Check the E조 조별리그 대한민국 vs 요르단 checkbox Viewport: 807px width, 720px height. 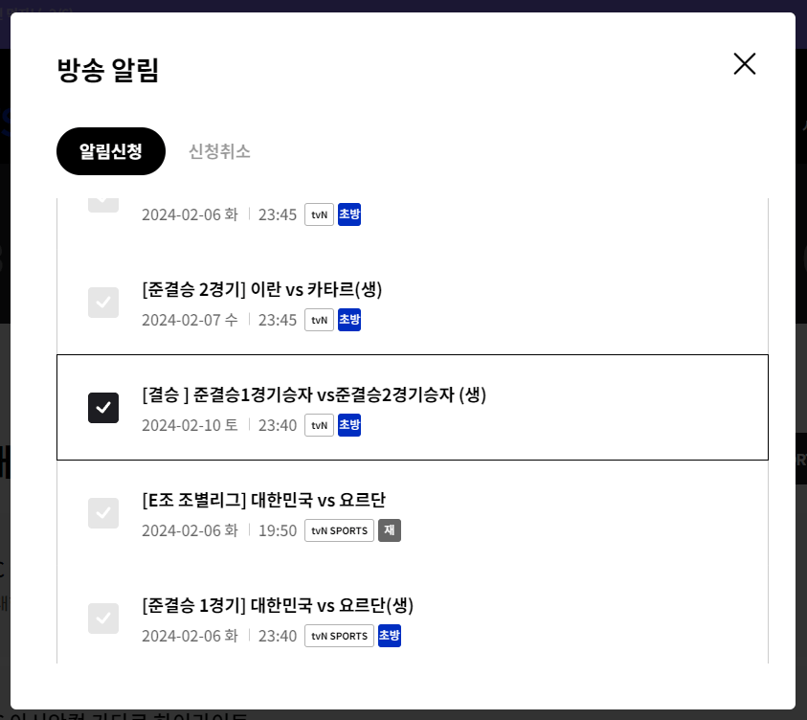tap(103, 512)
